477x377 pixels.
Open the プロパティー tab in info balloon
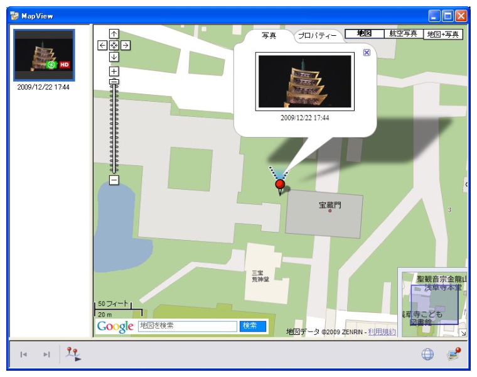point(318,36)
